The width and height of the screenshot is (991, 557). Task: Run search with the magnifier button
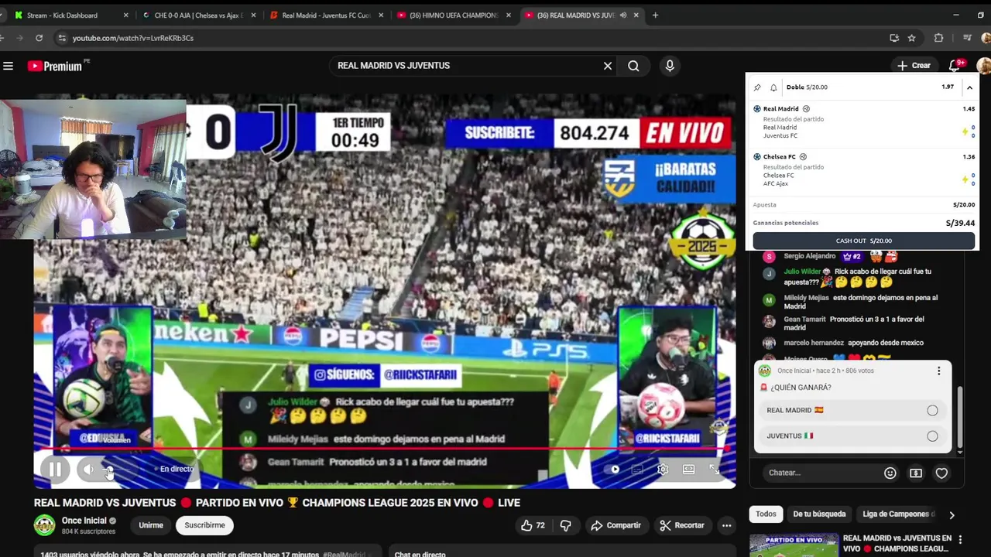click(633, 66)
